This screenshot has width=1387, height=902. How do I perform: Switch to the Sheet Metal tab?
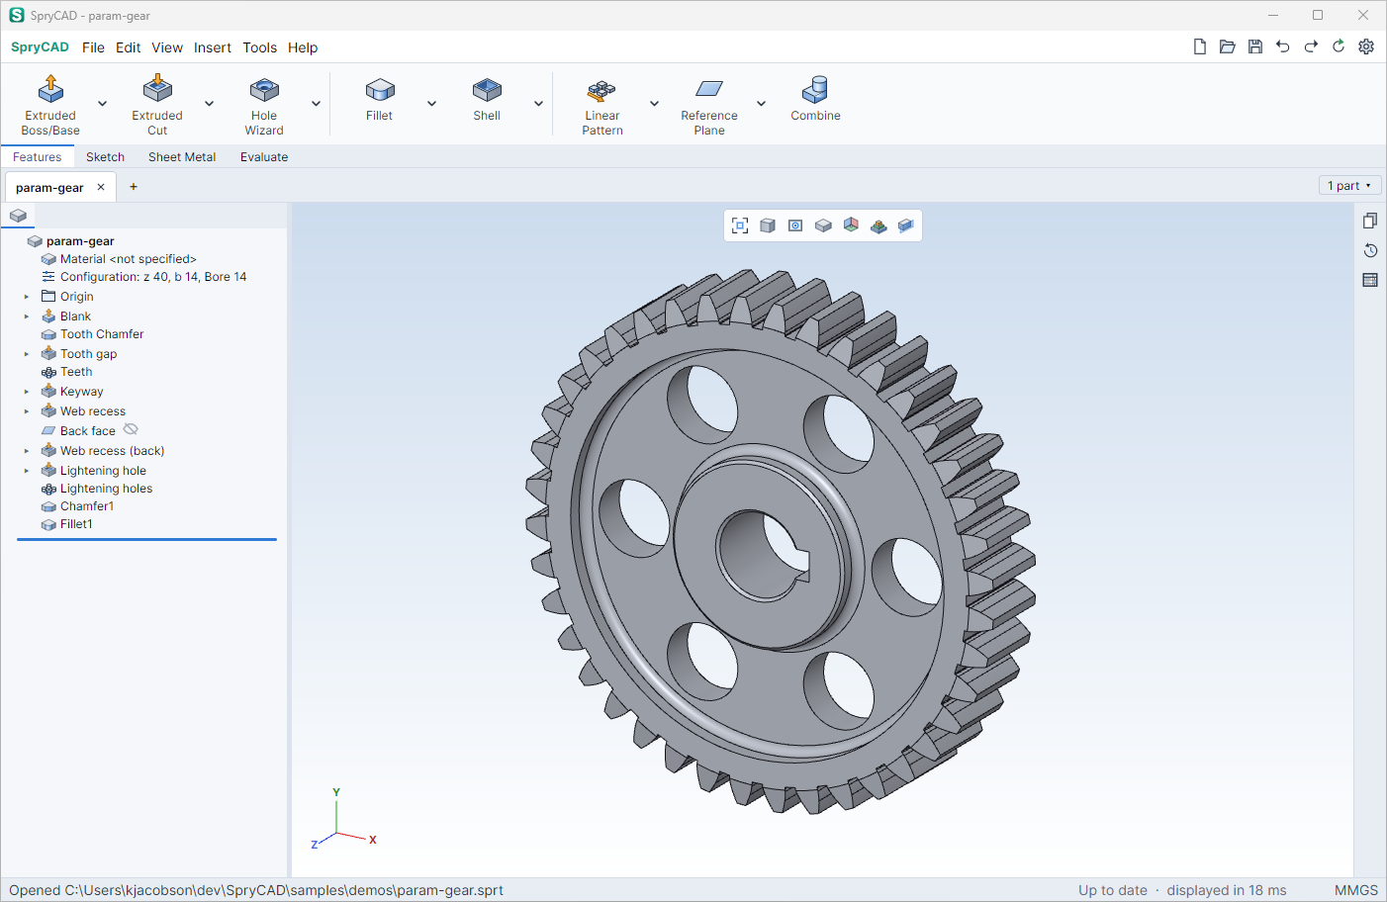pos(182,157)
